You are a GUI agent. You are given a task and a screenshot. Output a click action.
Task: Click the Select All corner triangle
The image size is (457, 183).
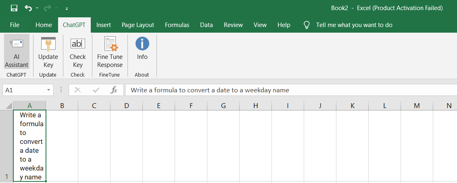[9, 106]
